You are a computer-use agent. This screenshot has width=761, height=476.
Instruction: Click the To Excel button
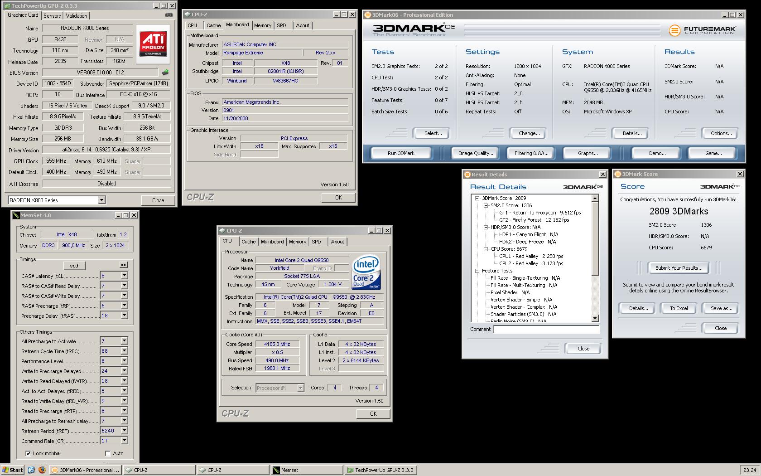[x=679, y=308]
